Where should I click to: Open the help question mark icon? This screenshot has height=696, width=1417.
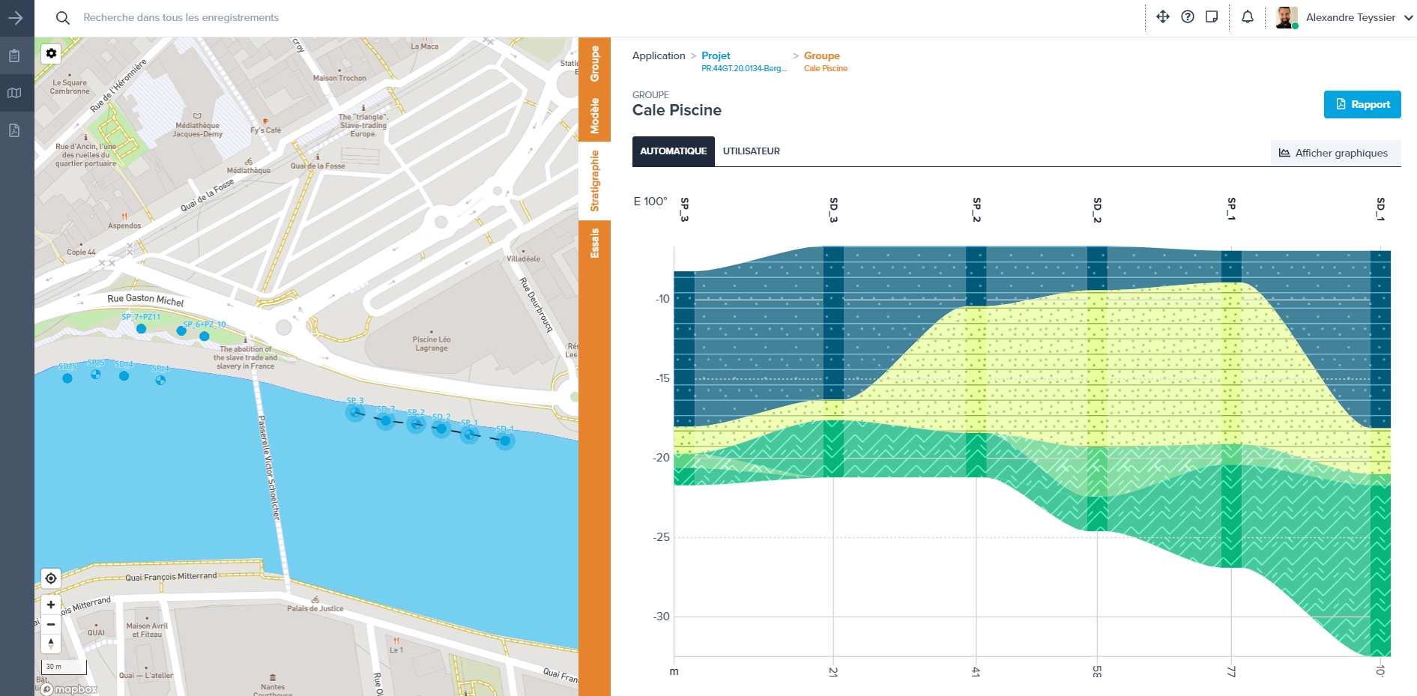pos(1188,17)
